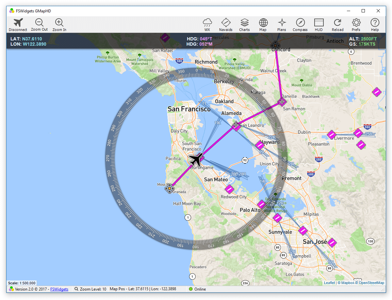Select the waypoint marker near San Leandro
The width and height of the screenshot is (392, 300).
point(236,125)
